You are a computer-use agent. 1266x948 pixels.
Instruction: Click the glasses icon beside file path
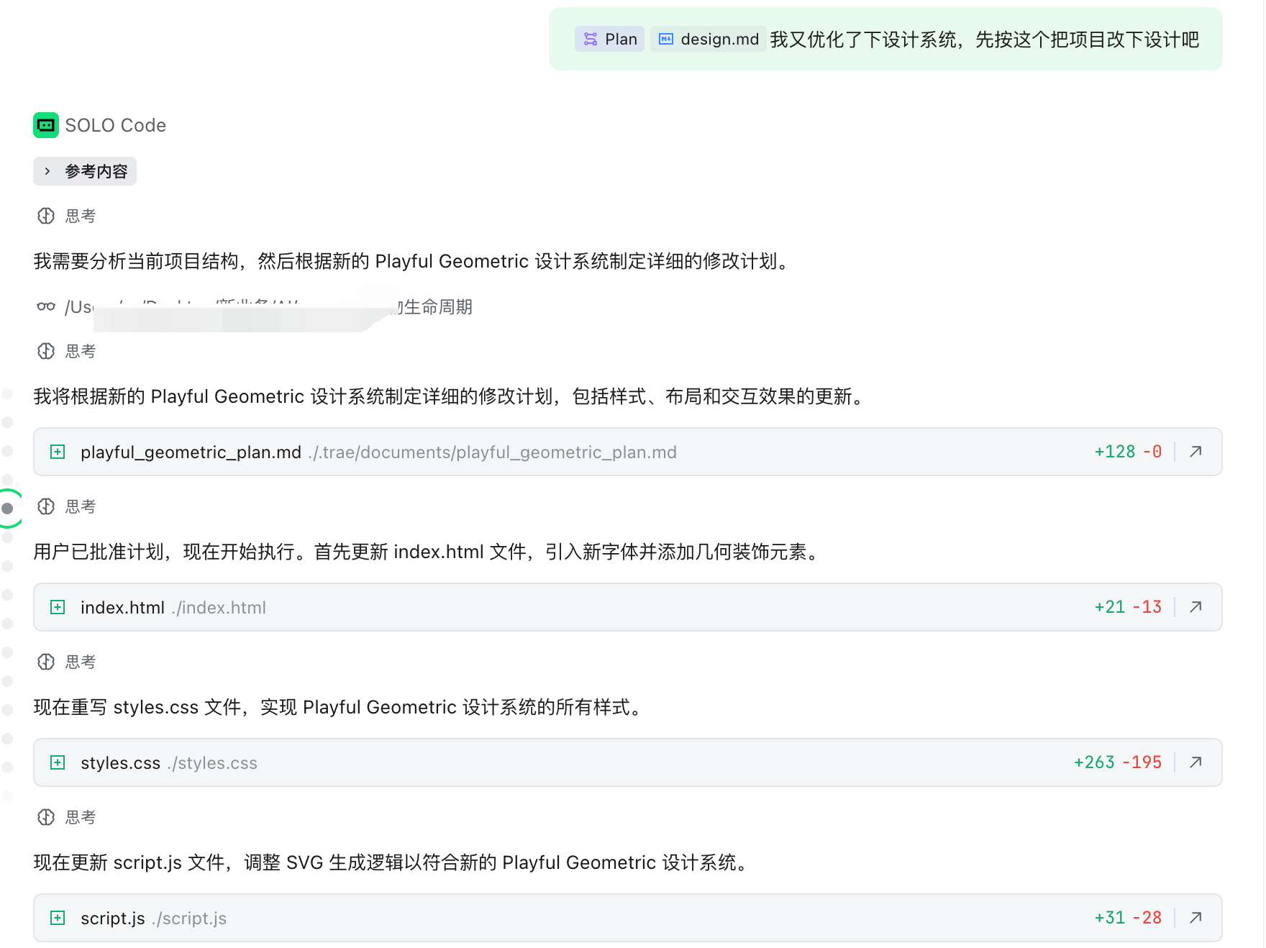point(46,307)
